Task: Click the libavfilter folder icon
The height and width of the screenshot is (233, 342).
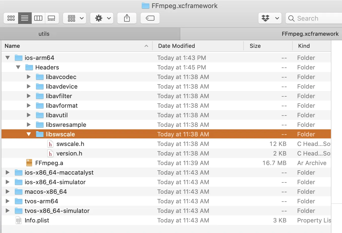Action: tap(40, 96)
